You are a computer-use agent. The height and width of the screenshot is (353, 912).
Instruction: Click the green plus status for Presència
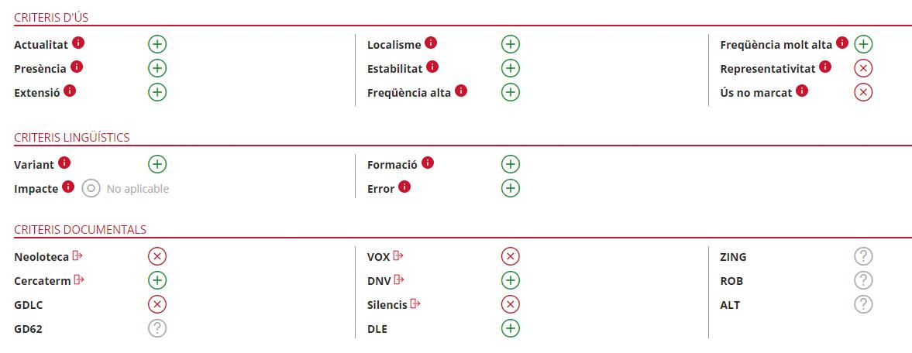[157, 68]
